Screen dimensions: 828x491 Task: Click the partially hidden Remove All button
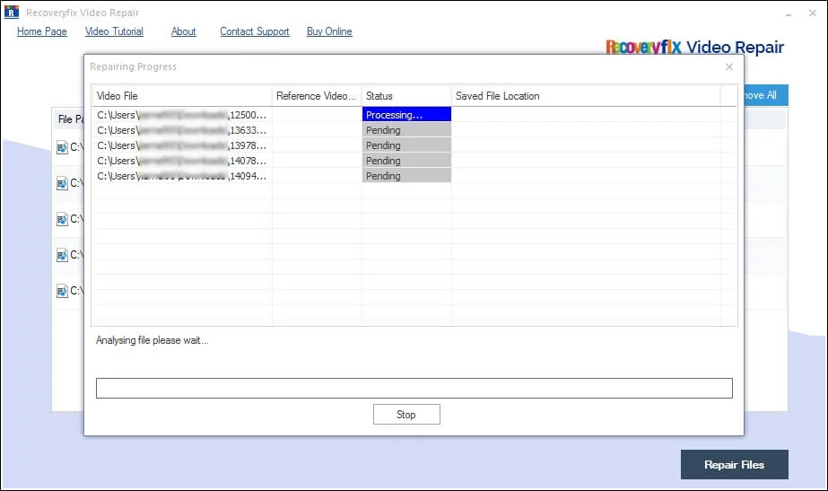pos(766,95)
